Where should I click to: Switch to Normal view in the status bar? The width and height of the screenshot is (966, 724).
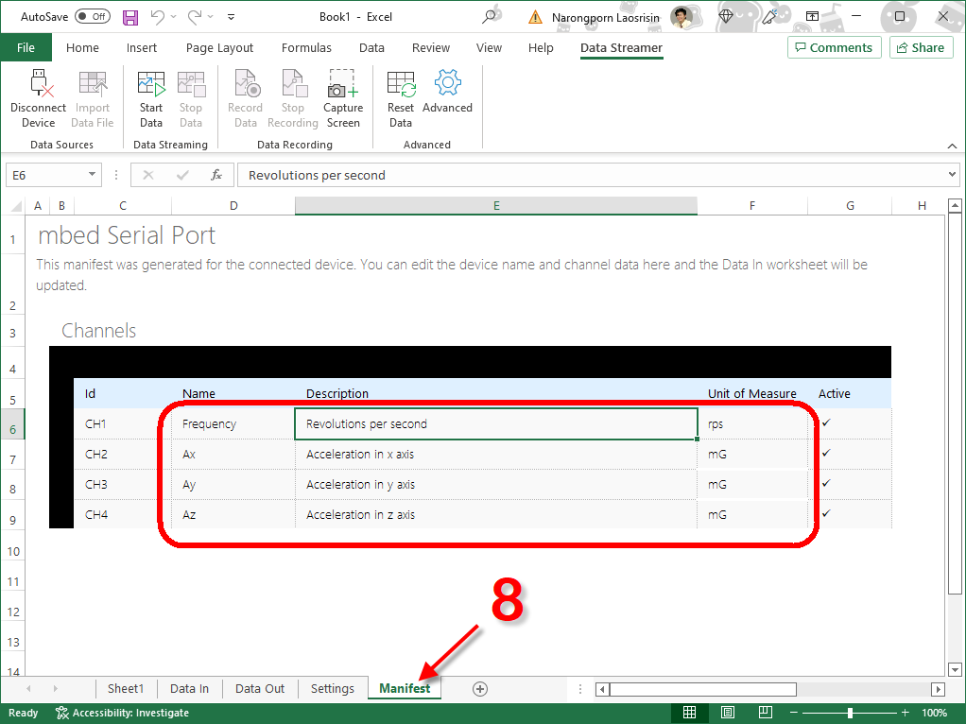pyautogui.click(x=689, y=713)
